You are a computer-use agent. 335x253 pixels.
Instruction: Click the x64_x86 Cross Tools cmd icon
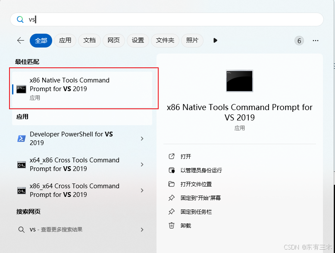tap(22, 164)
